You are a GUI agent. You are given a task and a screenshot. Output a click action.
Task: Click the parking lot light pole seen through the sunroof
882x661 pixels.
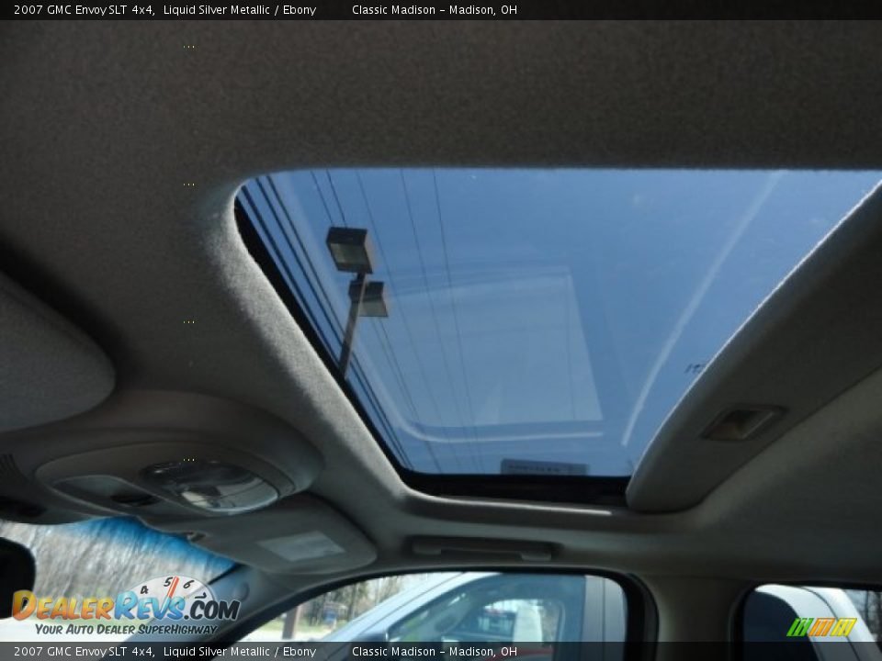(356, 294)
